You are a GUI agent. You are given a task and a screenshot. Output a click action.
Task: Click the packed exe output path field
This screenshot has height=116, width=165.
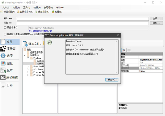pos(83,23)
